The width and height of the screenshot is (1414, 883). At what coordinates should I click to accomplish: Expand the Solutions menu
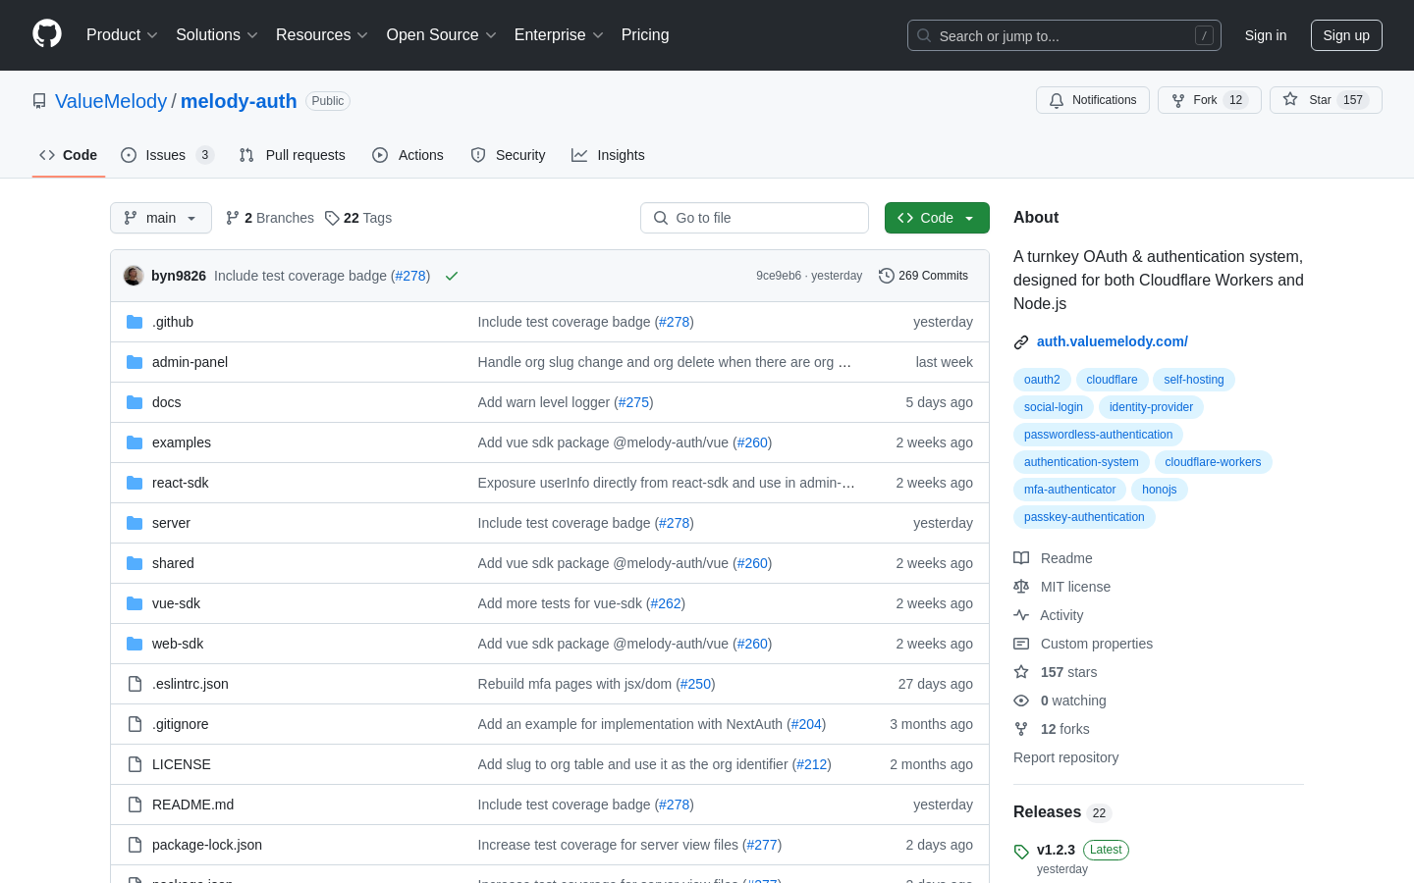click(217, 34)
